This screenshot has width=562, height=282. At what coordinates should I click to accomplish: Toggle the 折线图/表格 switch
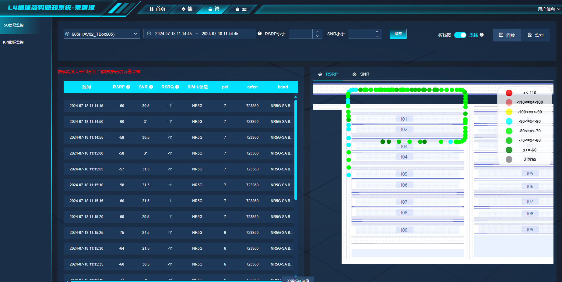[460, 35]
